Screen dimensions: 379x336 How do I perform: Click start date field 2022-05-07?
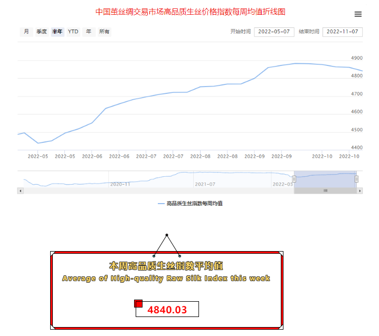(x=274, y=32)
